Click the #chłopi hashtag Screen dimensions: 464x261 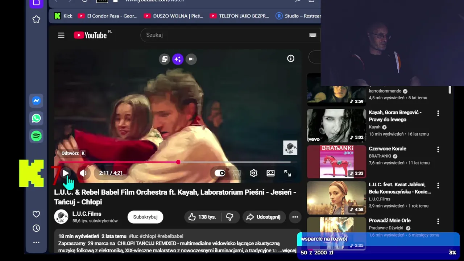[148, 236]
